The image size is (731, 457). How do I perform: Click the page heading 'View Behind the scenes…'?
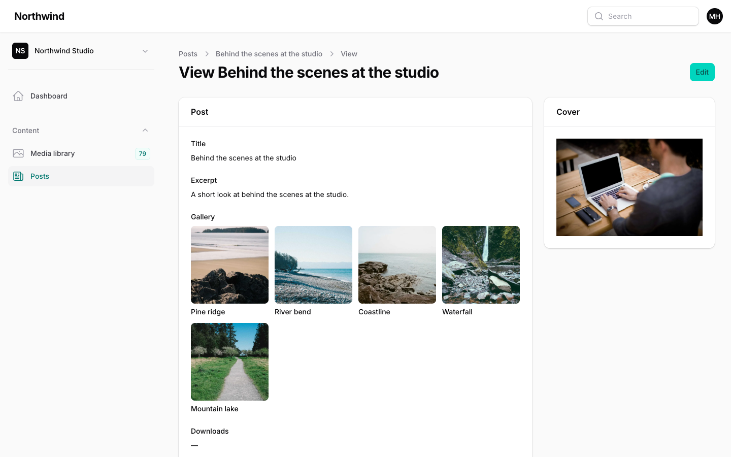[309, 72]
